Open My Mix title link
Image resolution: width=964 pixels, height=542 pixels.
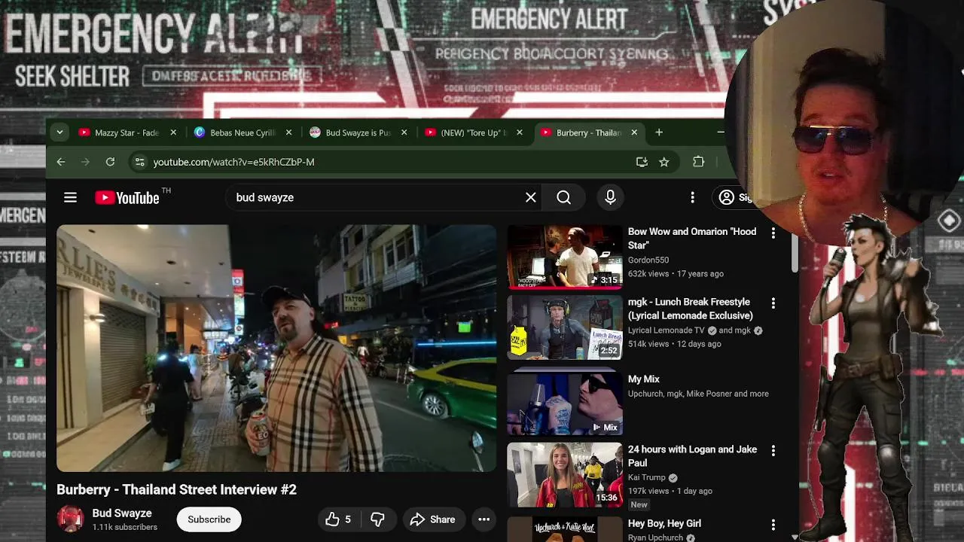[x=644, y=379]
